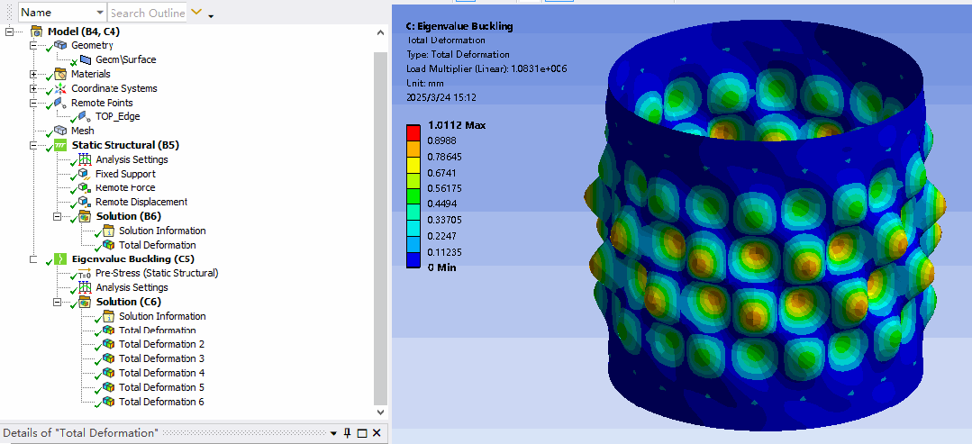Image resolution: width=972 pixels, height=444 pixels.
Task: Click the dark blue legend color band
Action: coord(413,260)
